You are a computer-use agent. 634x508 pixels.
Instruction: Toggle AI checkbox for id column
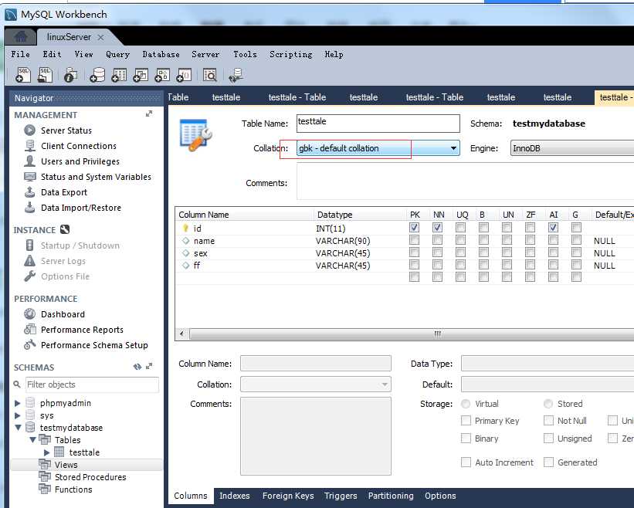[553, 228]
